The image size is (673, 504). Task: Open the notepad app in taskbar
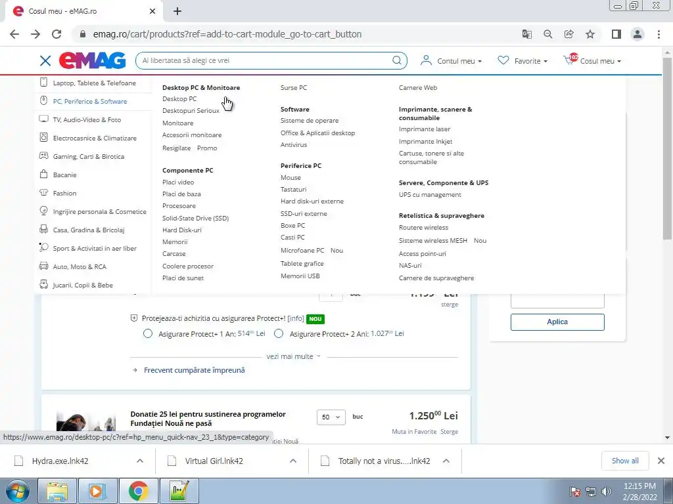click(x=179, y=491)
